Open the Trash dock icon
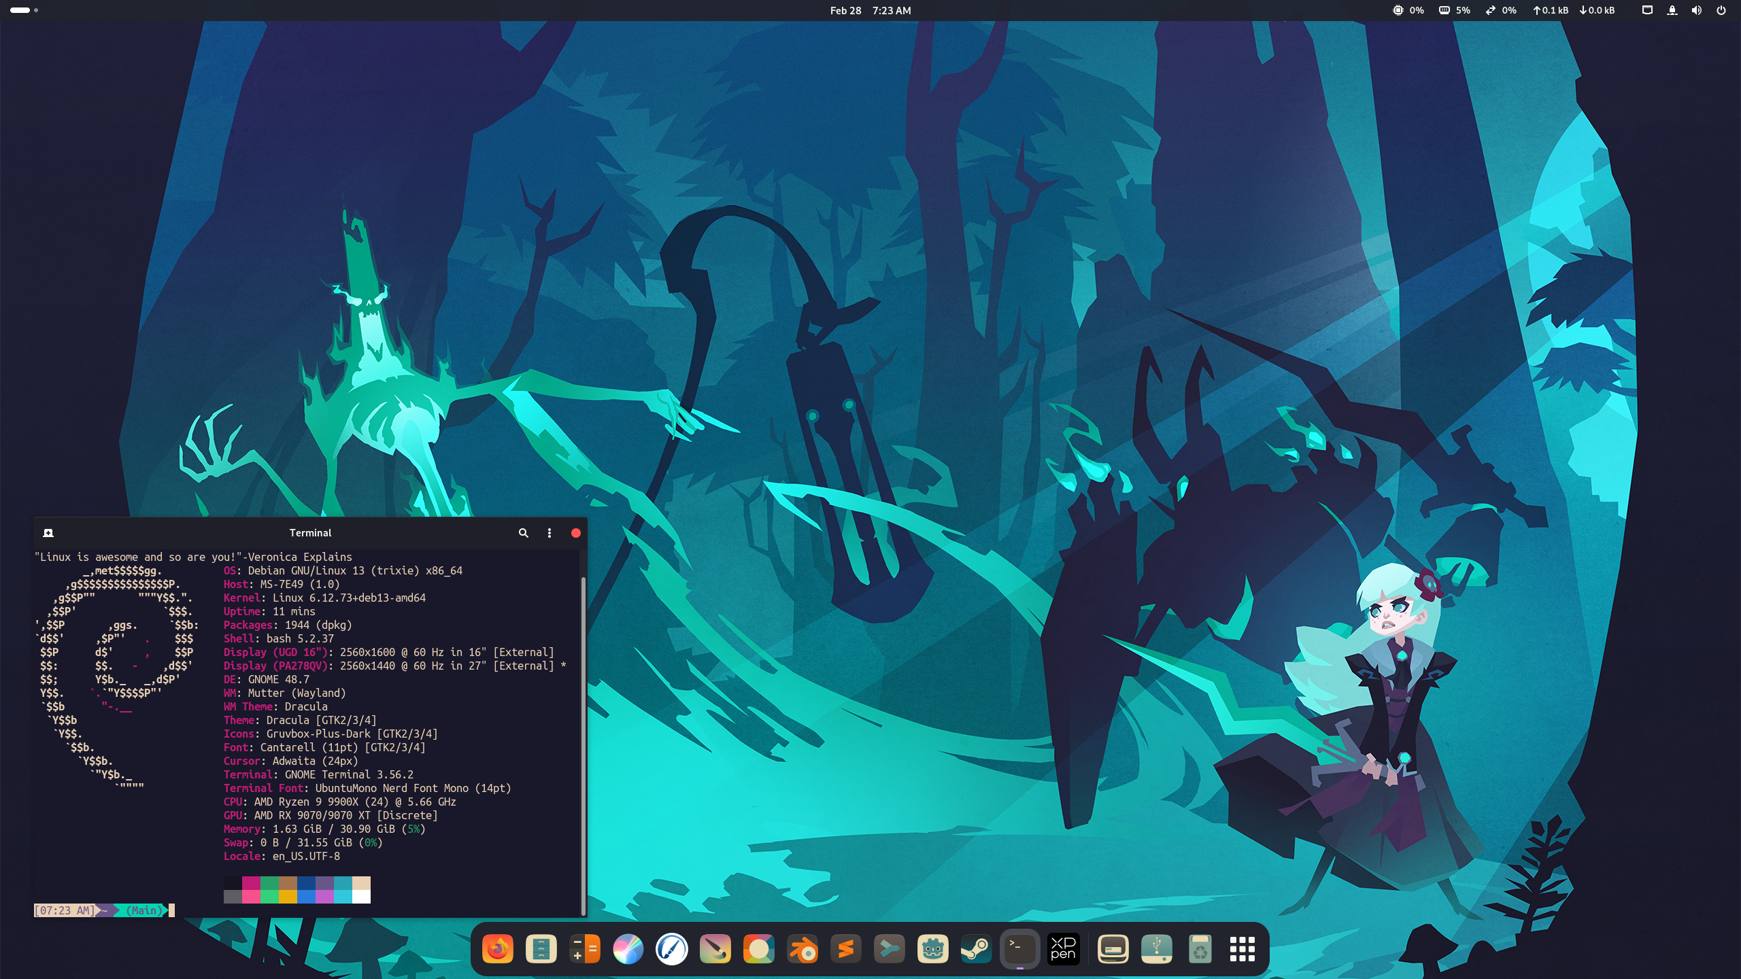This screenshot has width=1741, height=979. coord(1200,949)
